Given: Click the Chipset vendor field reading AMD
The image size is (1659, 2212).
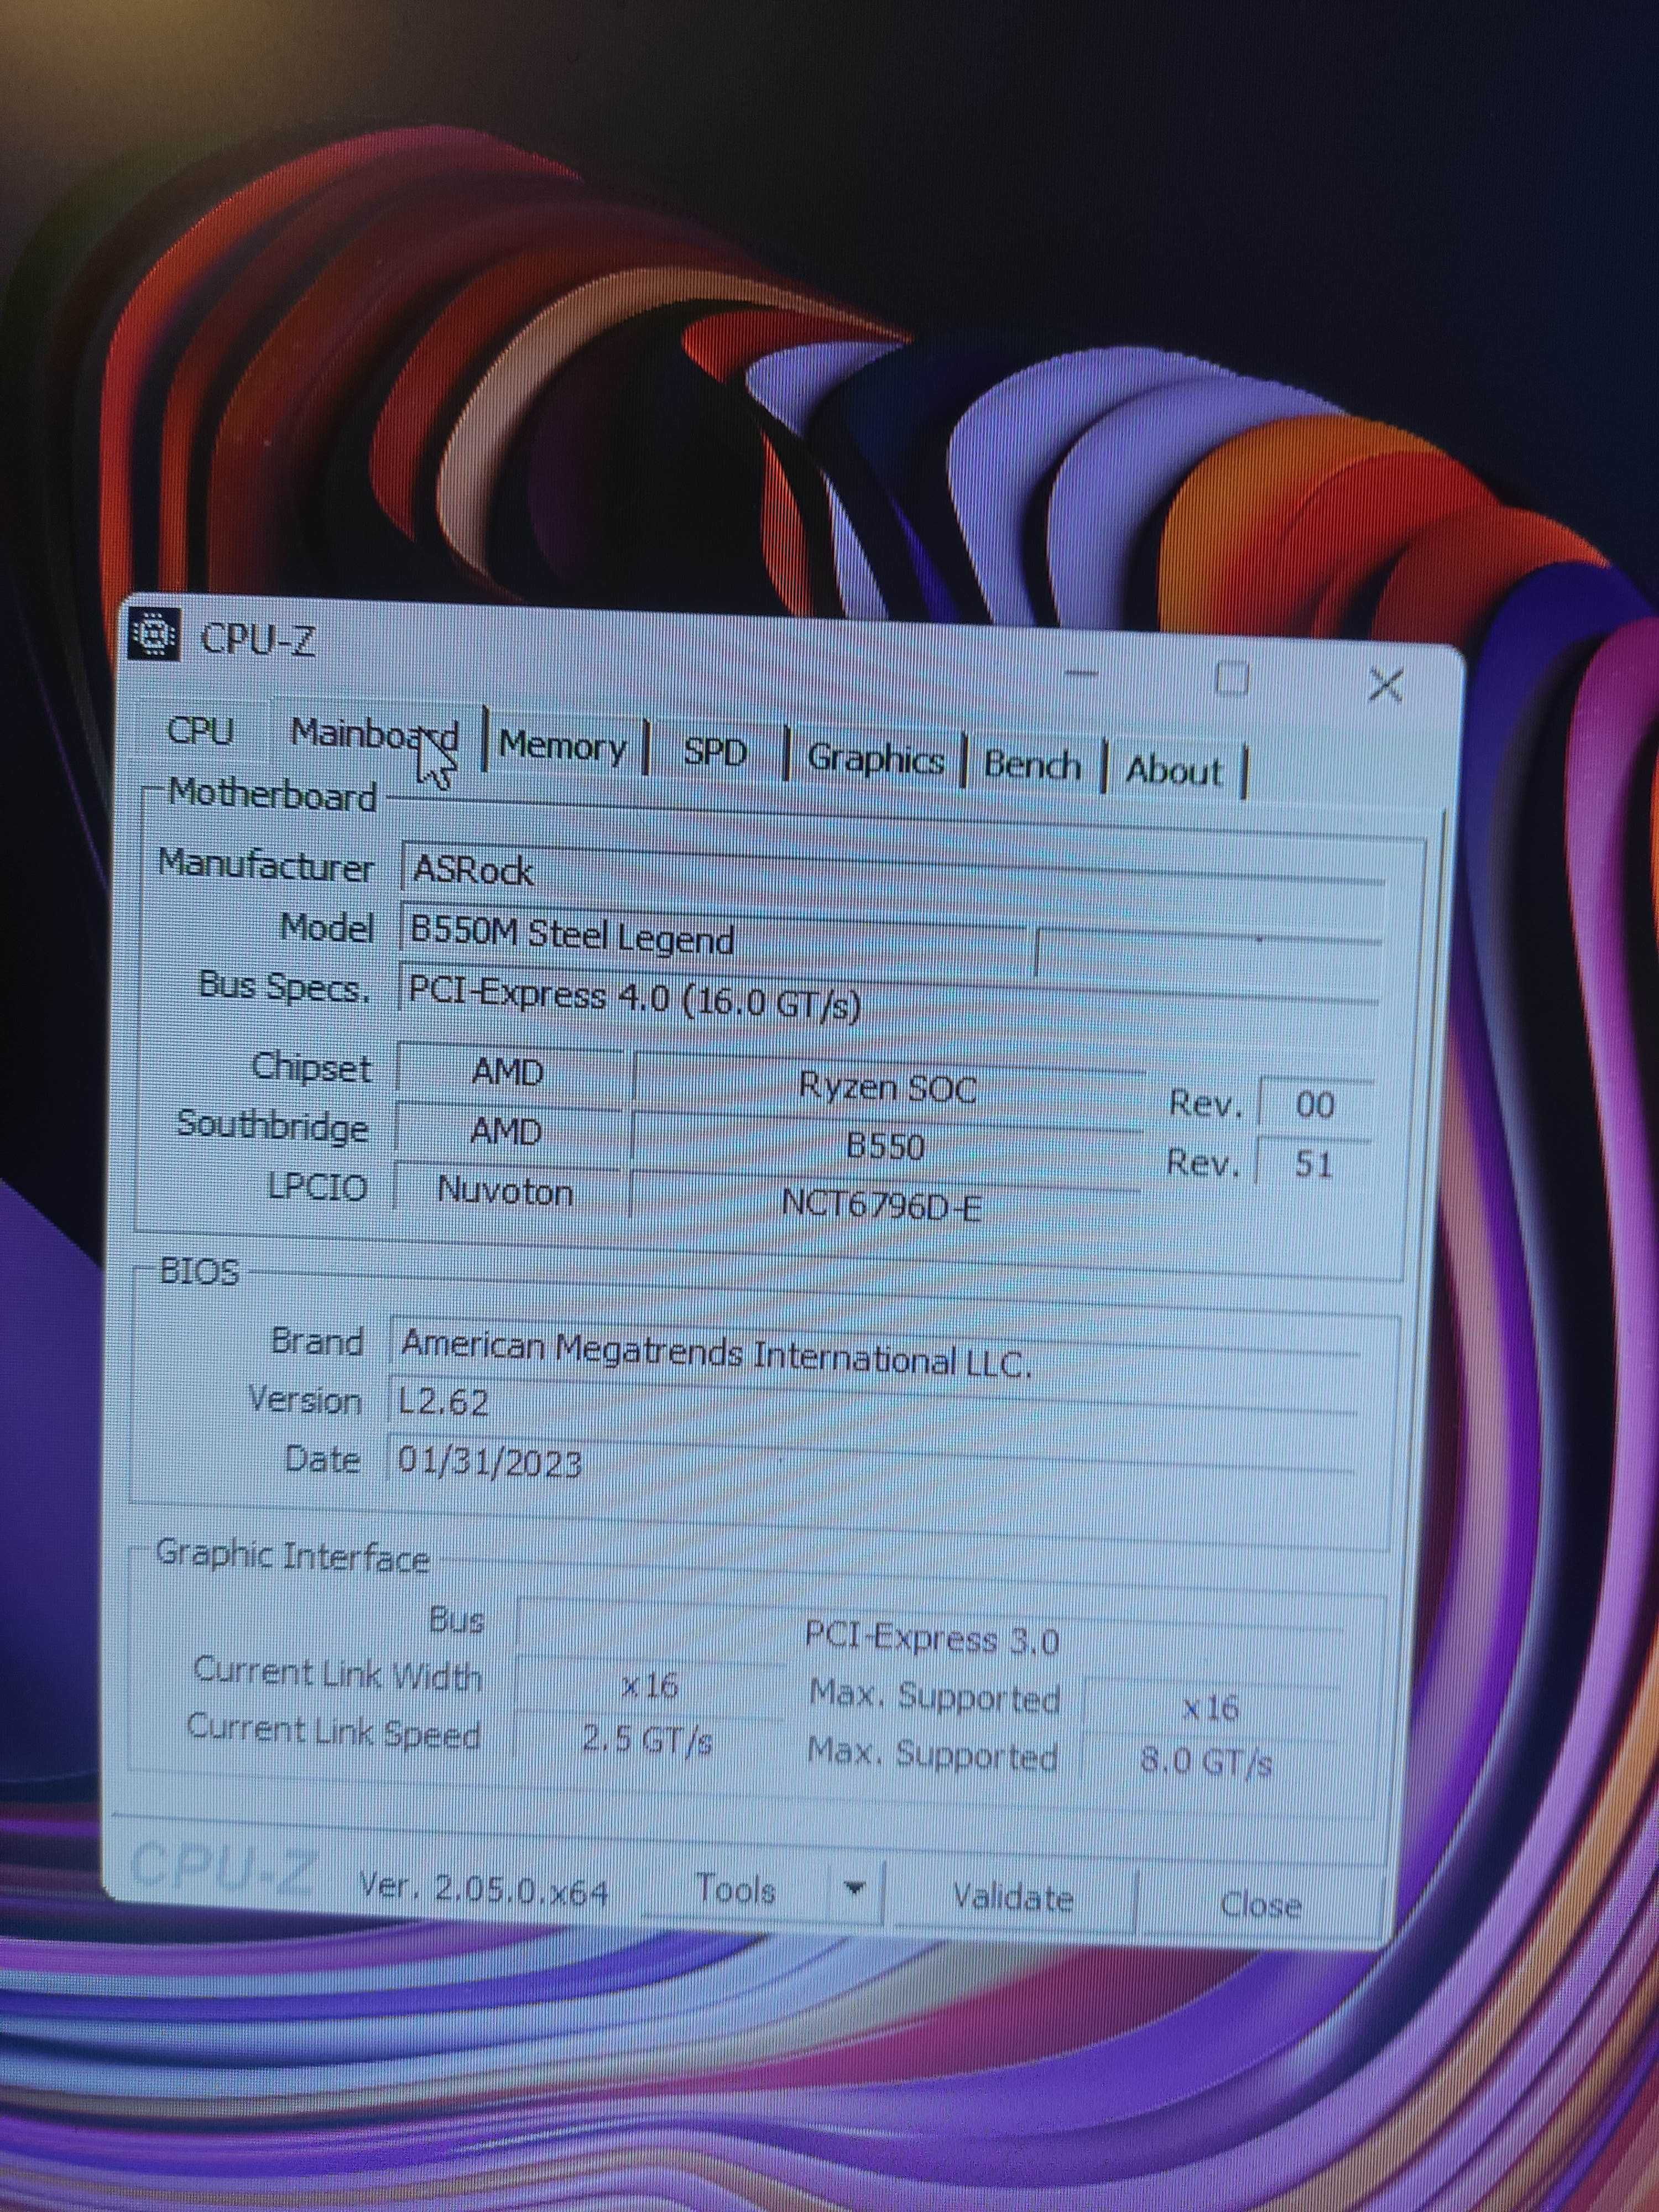Looking at the screenshot, I should (x=508, y=1071).
